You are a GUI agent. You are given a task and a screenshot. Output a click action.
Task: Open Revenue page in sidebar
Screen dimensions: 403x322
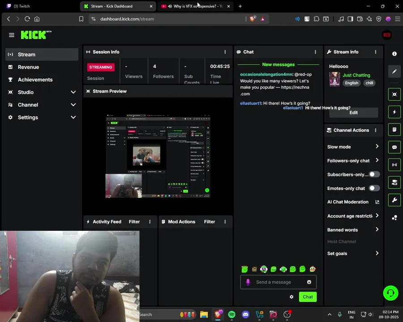[x=42, y=67]
